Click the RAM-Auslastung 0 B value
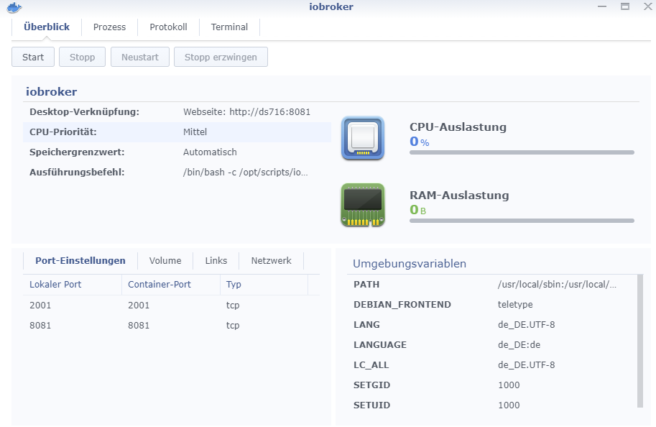This screenshot has width=656, height=427. click(x=418, y=210)
